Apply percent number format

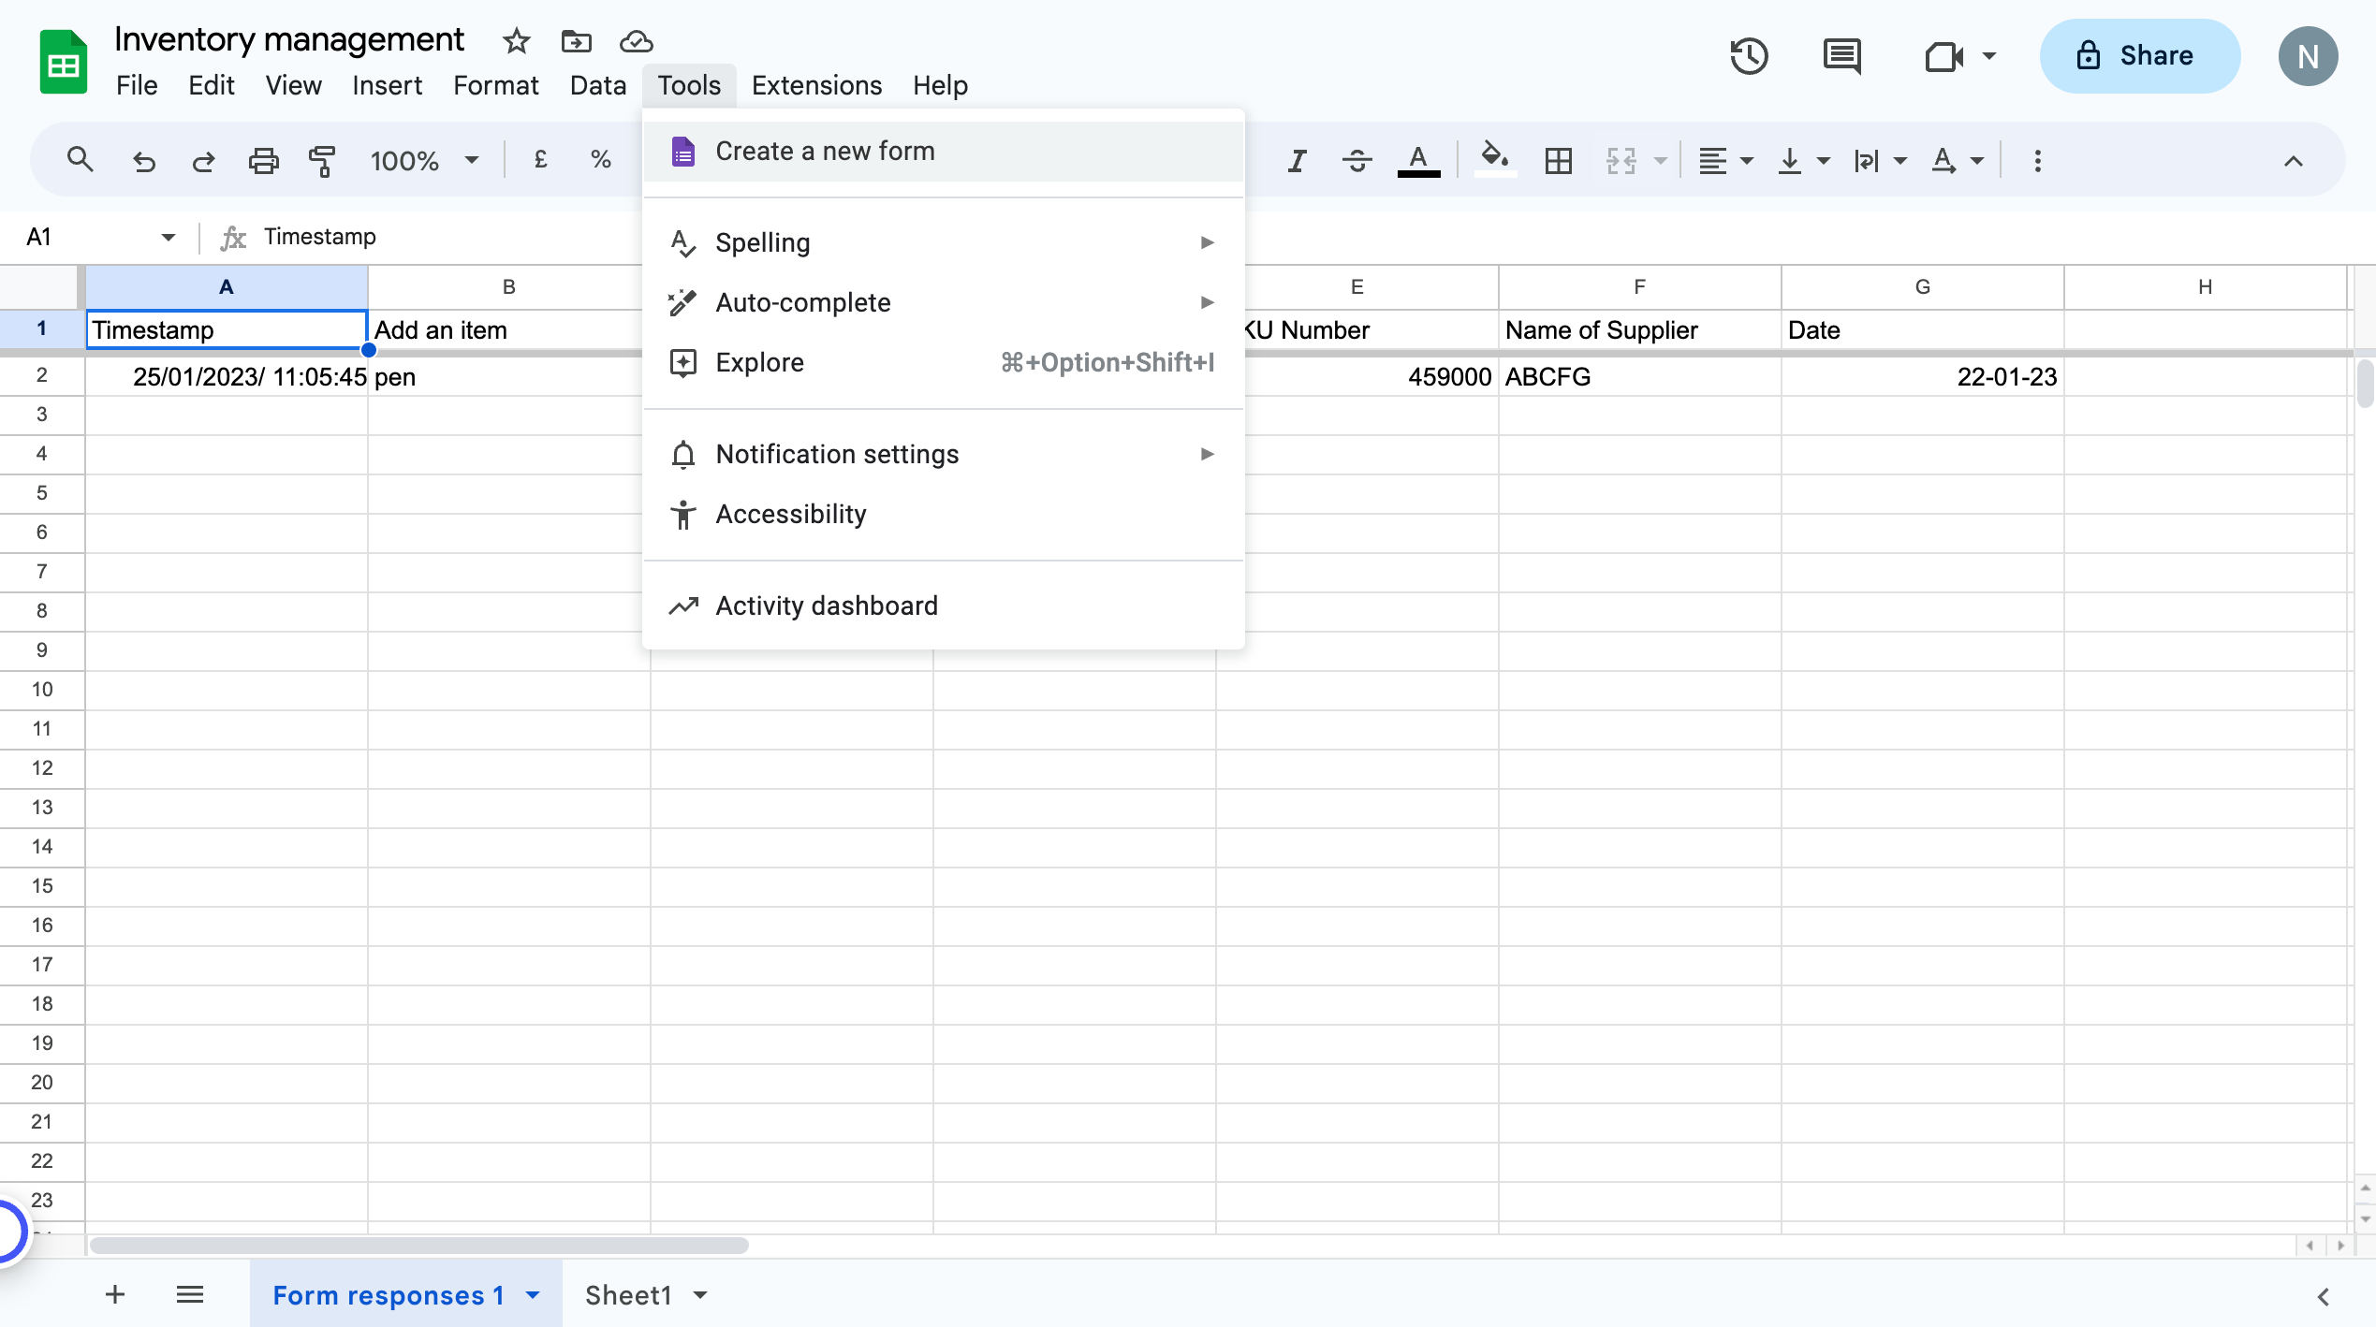(x=600, y=159)
